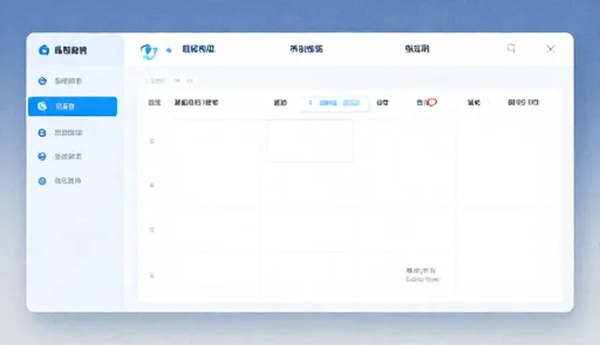Click the blue app logo in the sidebar header
This screenshot has height=345, width=600.
click(x=44, y=50)
